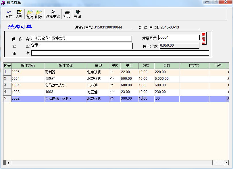The width and height of the screenshot is (233, 169).
Task: Click the horizontal scrollbar thumb
Action: pos(112,163)
